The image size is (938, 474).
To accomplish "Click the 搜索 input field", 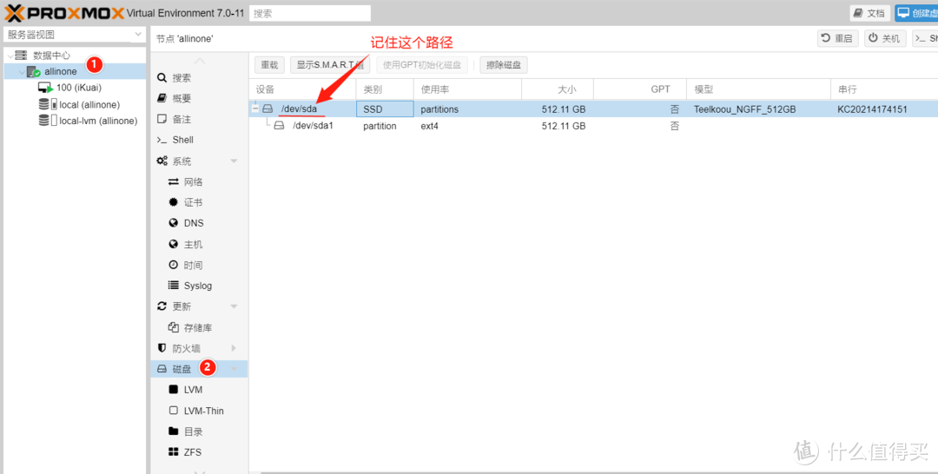I will [x=310, y=13].
